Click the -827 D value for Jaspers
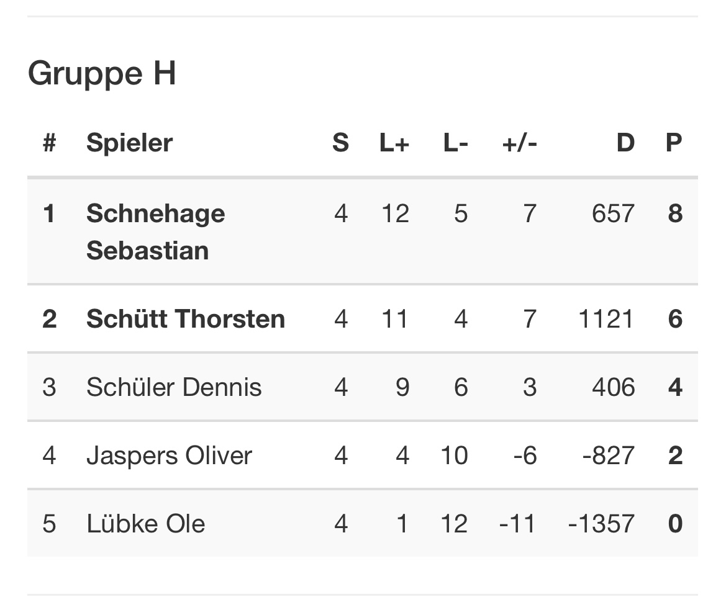 coord(609,455)
